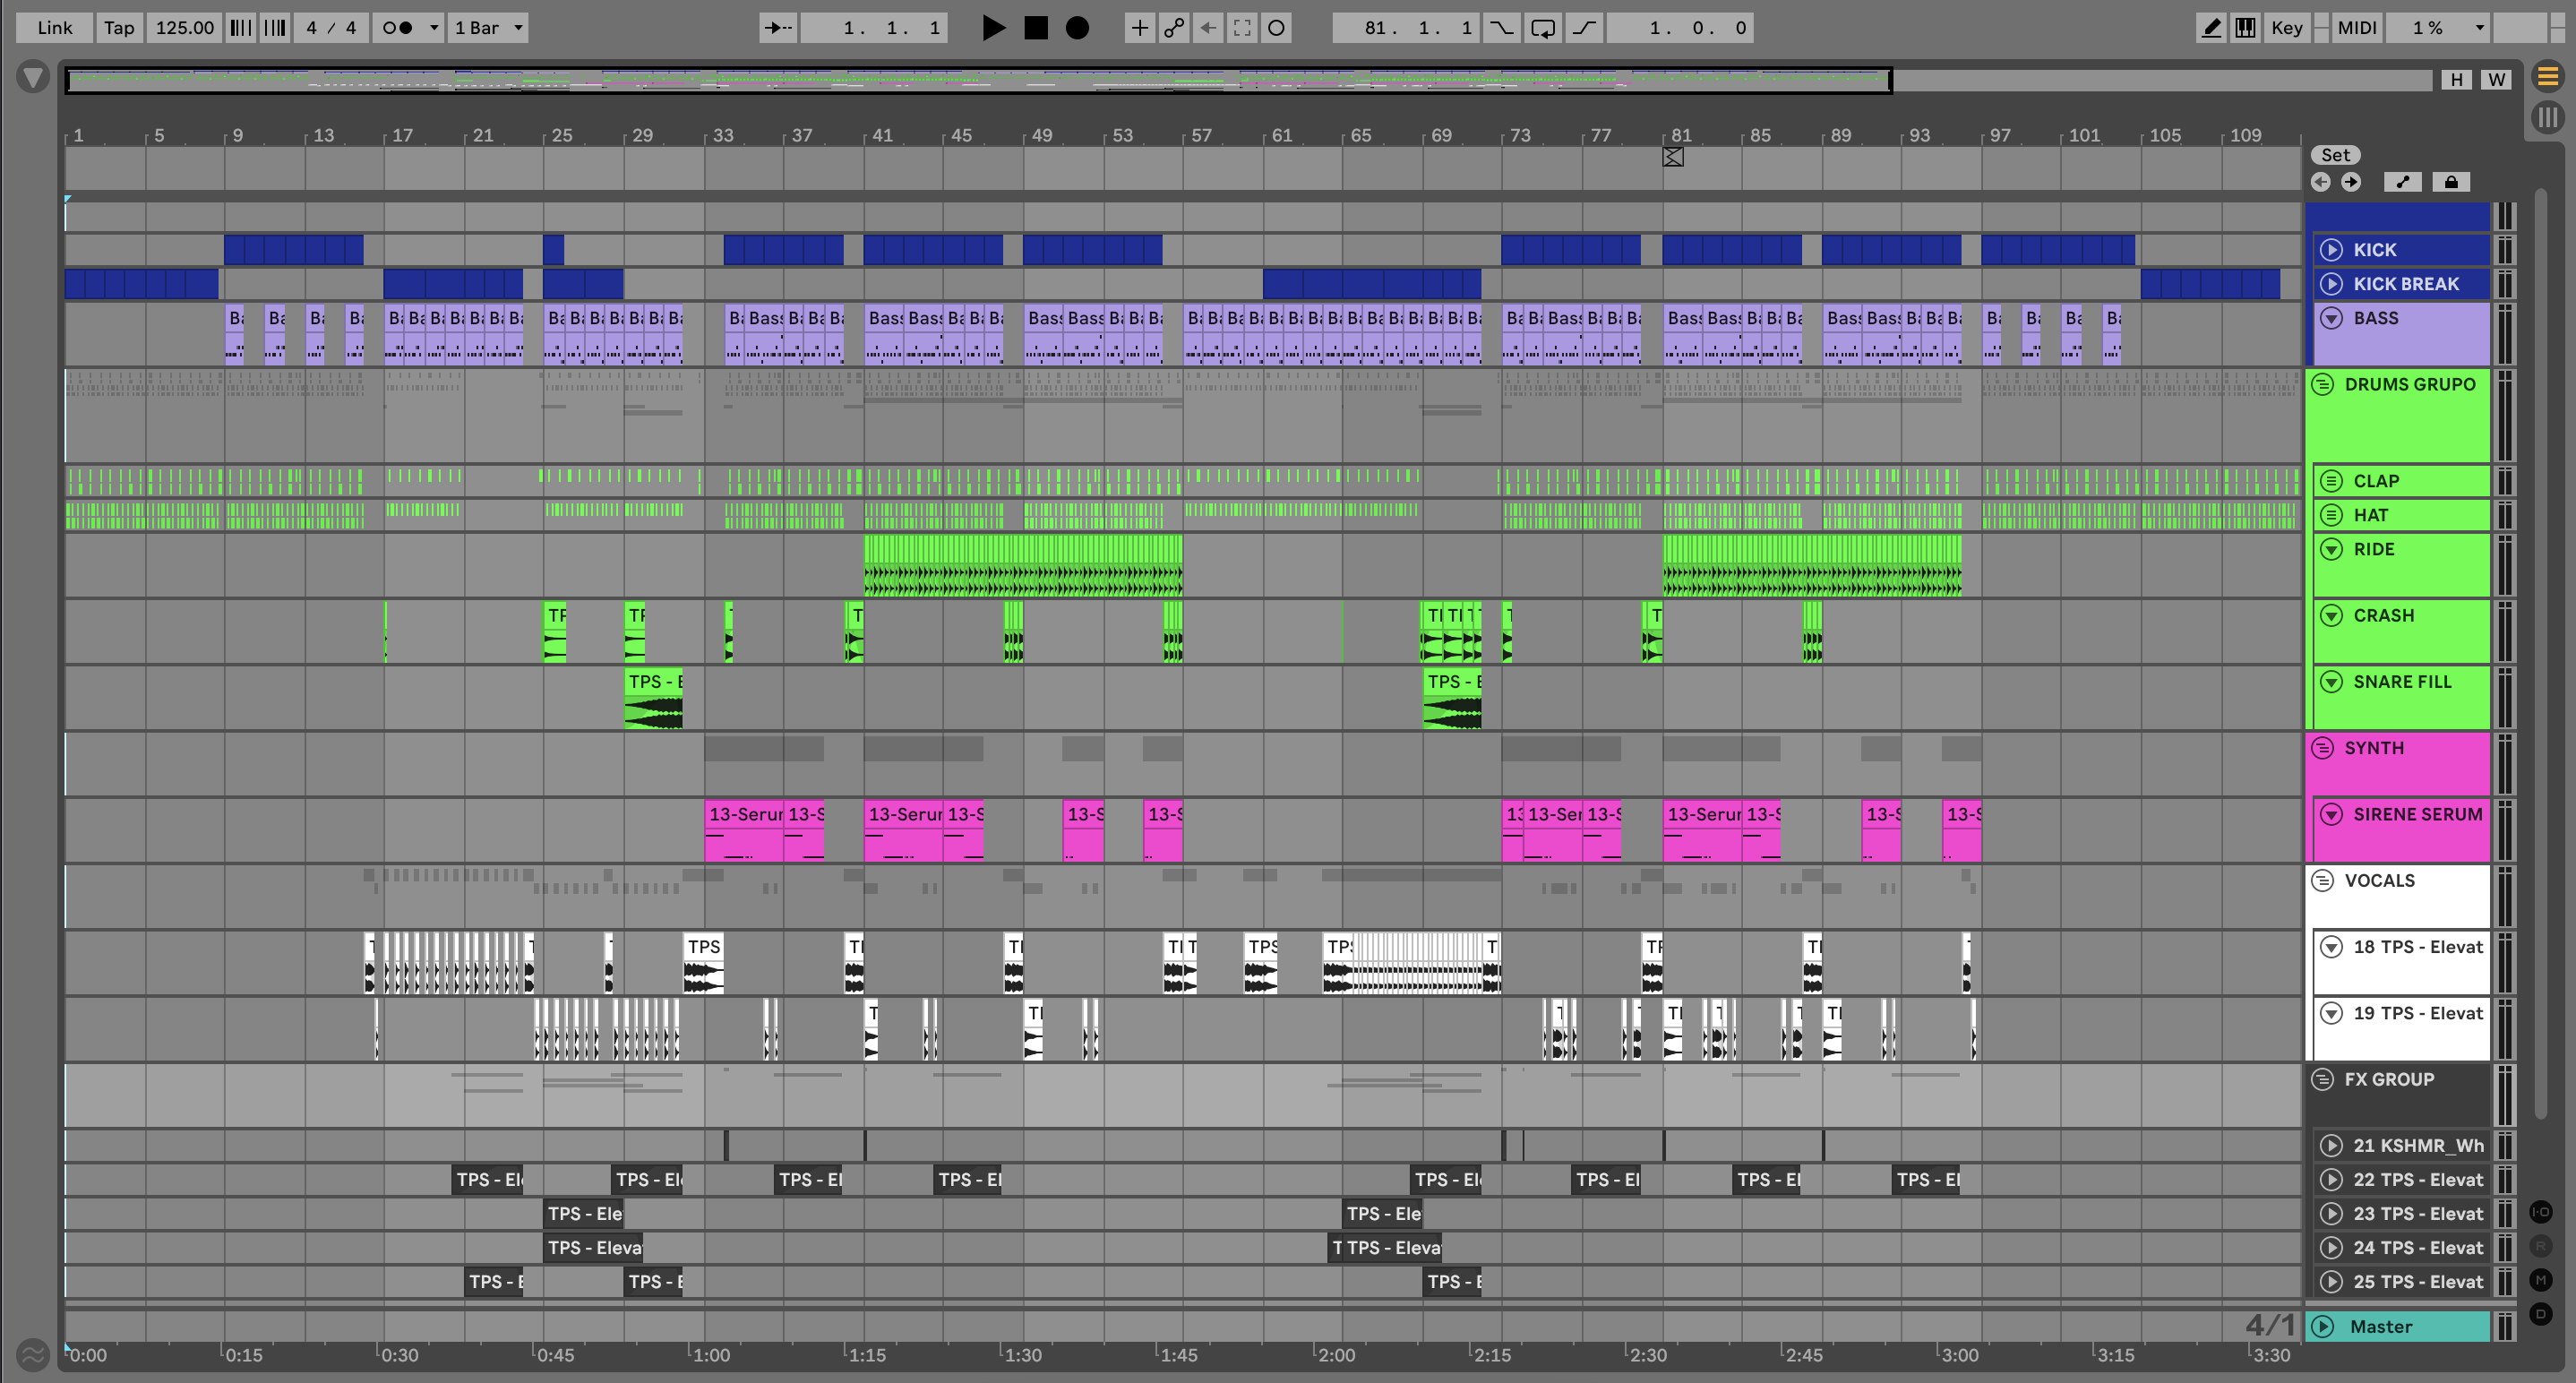Toggle Automation Mode icon
This screenshot has width=2576, height=1383.
tap(2403, 182)
